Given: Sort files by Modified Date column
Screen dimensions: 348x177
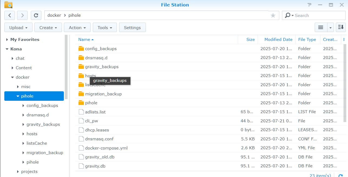Looking at the screenshot, I should pos(278,40).
